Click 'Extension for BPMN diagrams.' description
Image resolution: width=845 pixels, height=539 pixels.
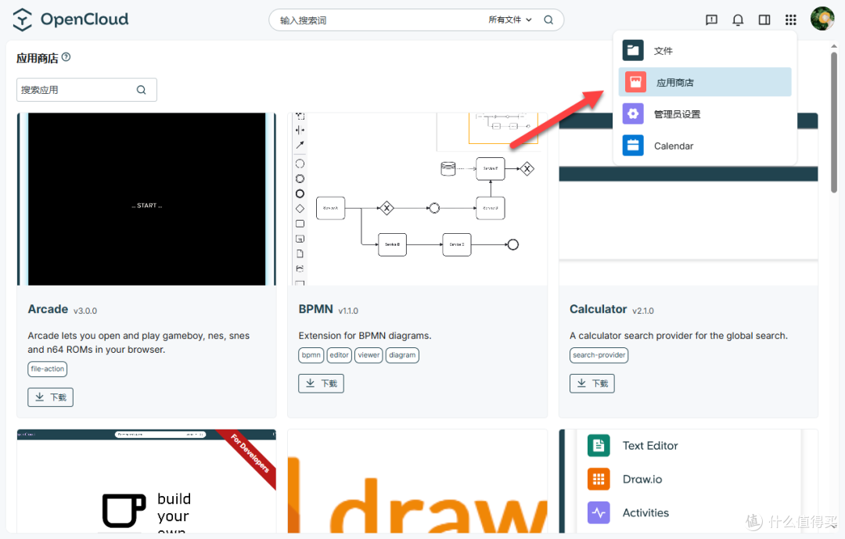[365, 336]
